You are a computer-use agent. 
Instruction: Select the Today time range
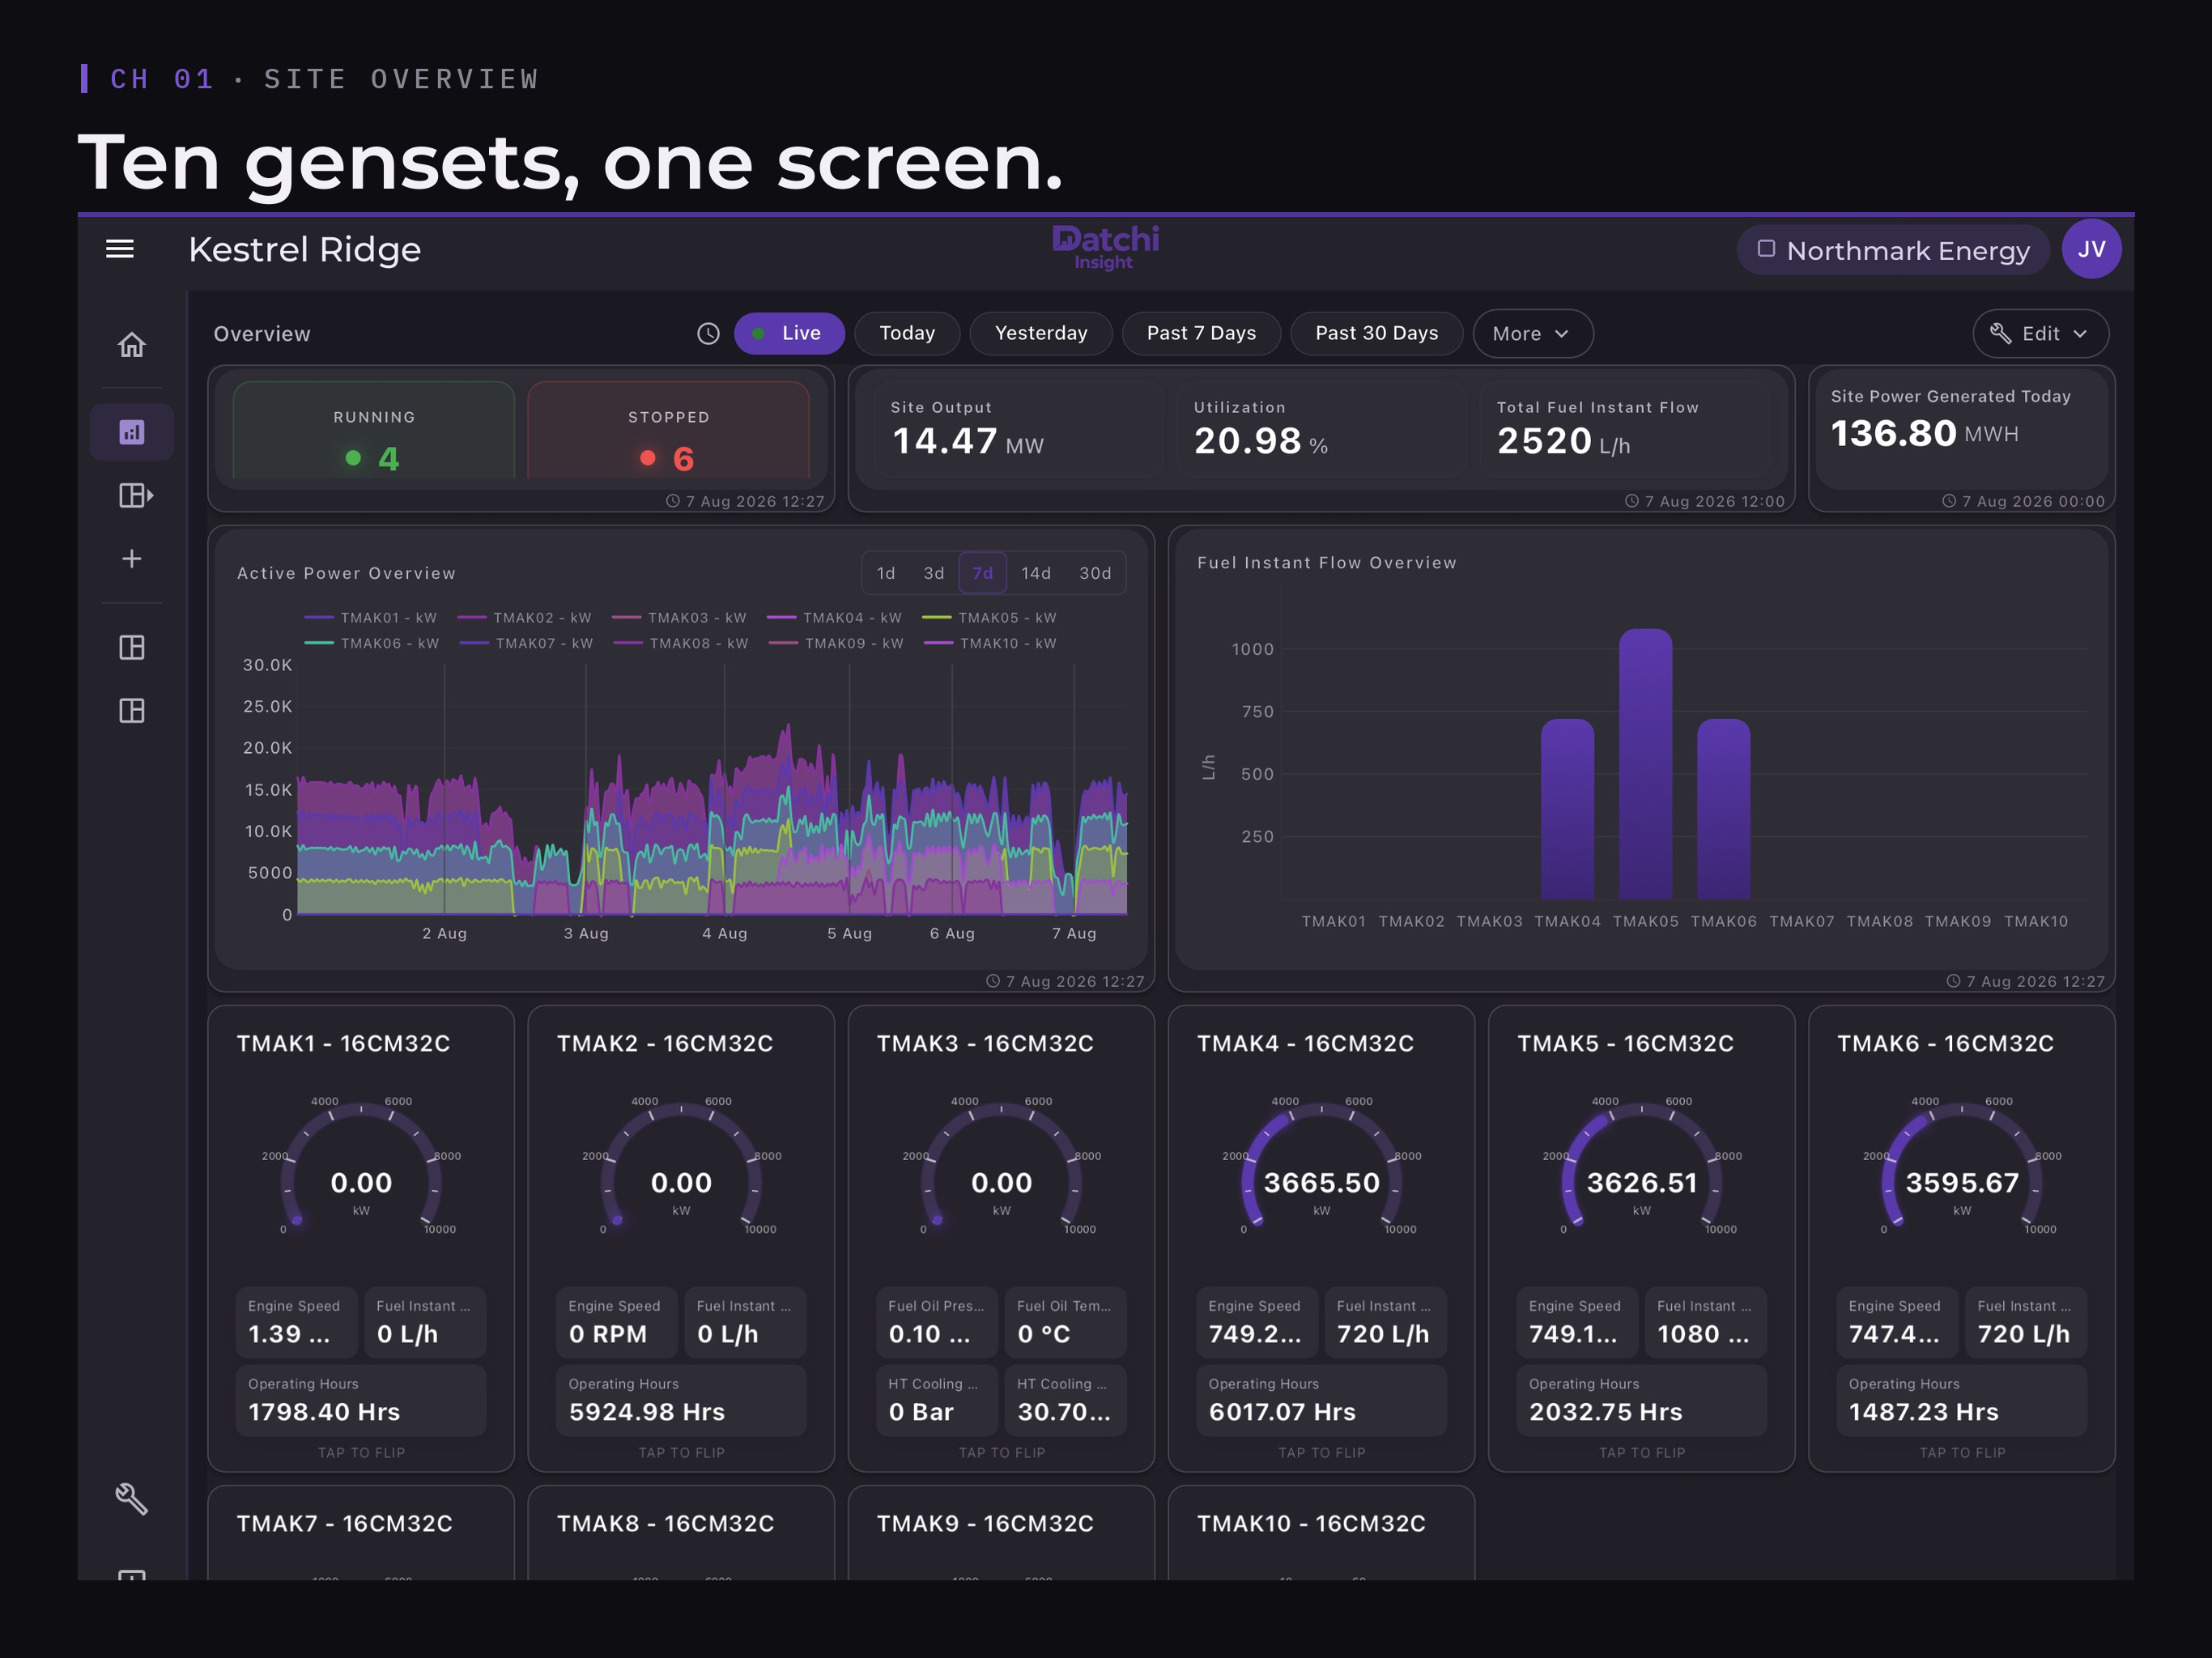(907, 333)
